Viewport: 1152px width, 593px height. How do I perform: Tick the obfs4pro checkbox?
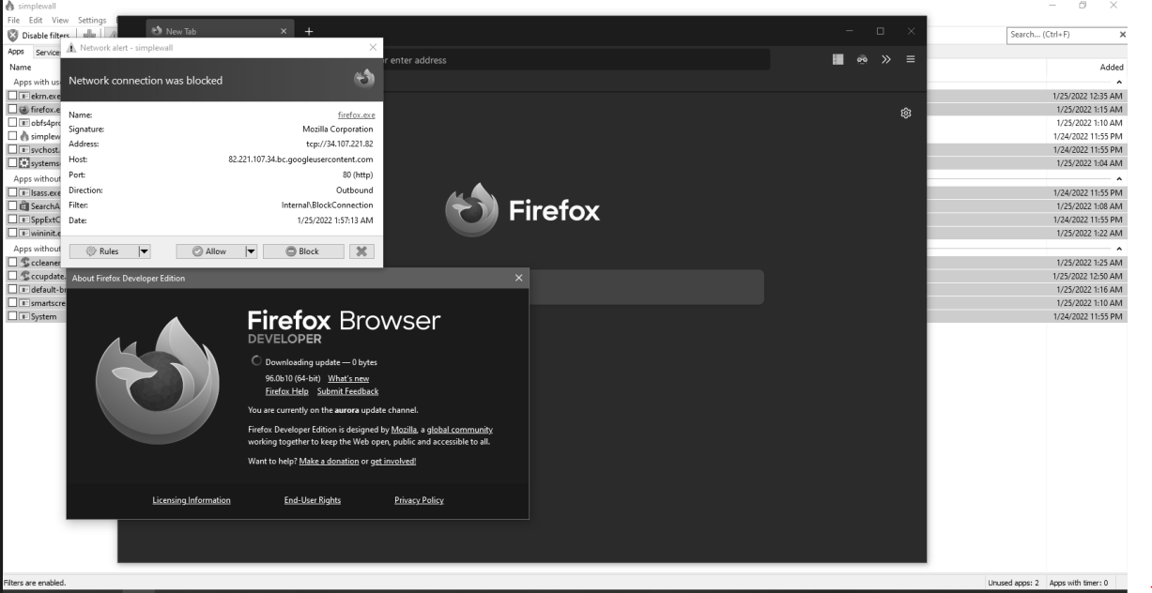pyautogui.click(x=12, y=122)
